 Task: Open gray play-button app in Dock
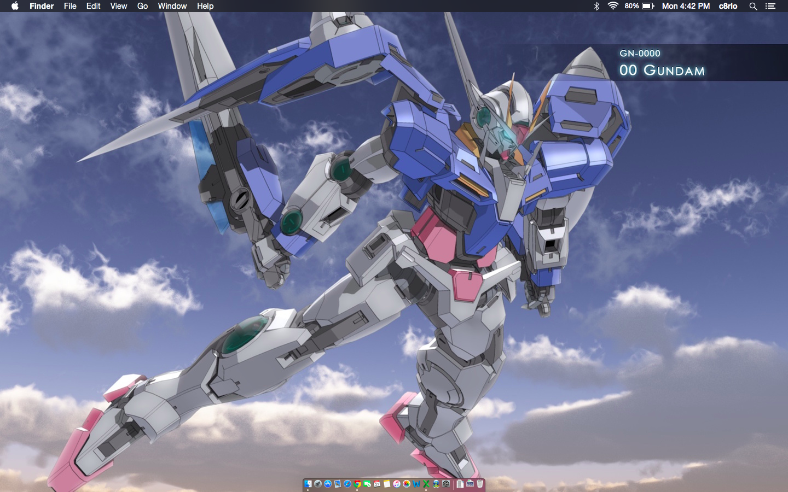click(446, 484)
